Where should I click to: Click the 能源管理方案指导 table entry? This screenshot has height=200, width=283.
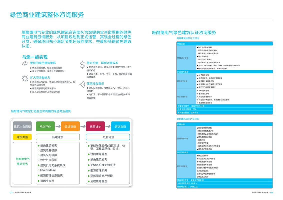click(x=205, y=103)
